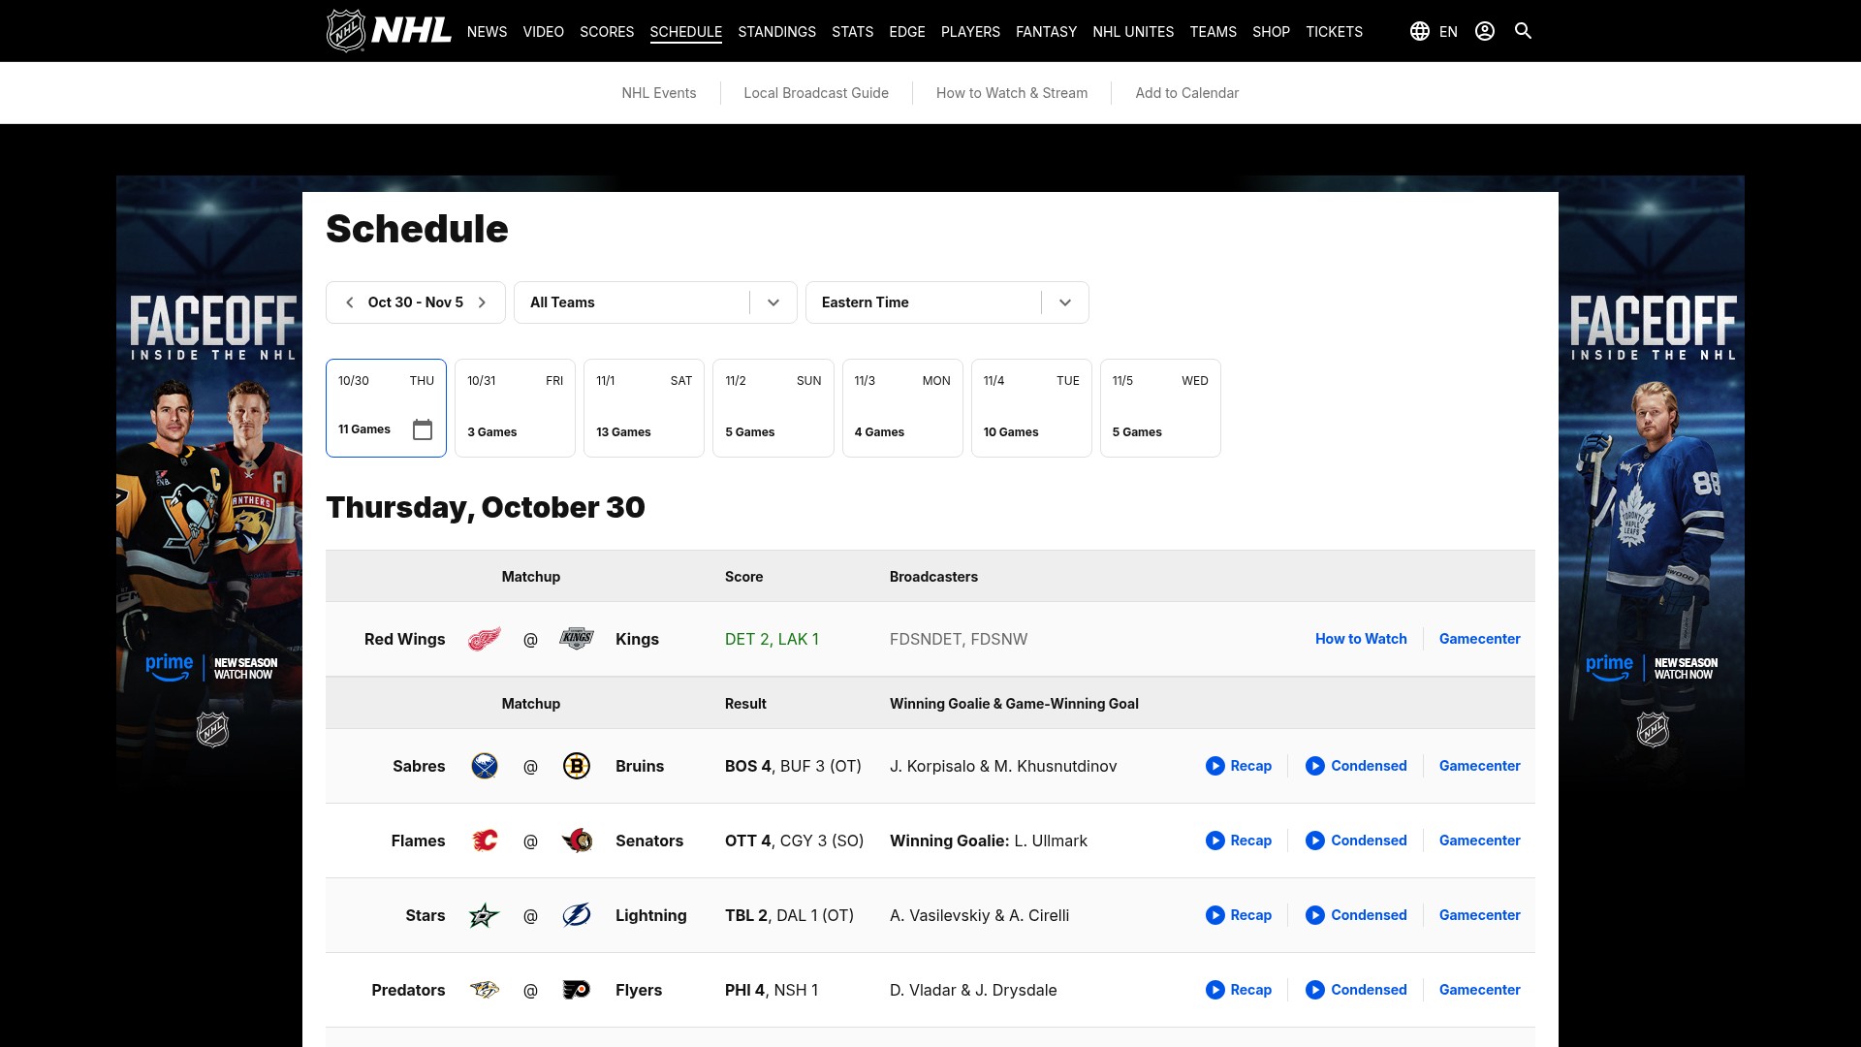Open Gamecenter for Flames at Senators
Screen dimensions: 1861x1047
(x=1480, y=841)
